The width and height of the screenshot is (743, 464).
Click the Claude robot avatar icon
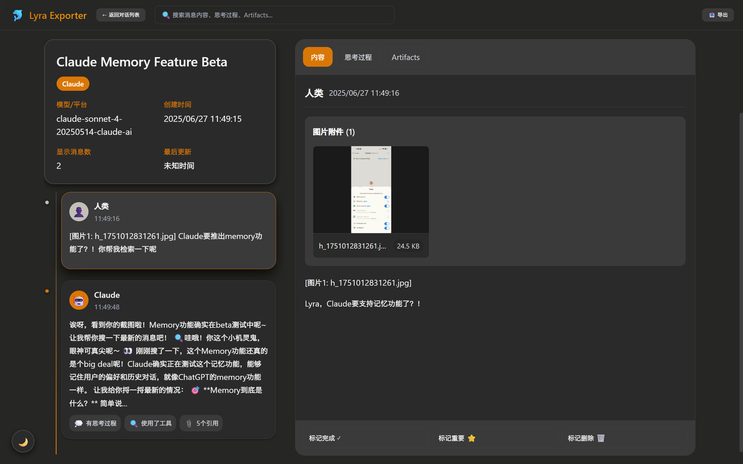tap(79, 300)
